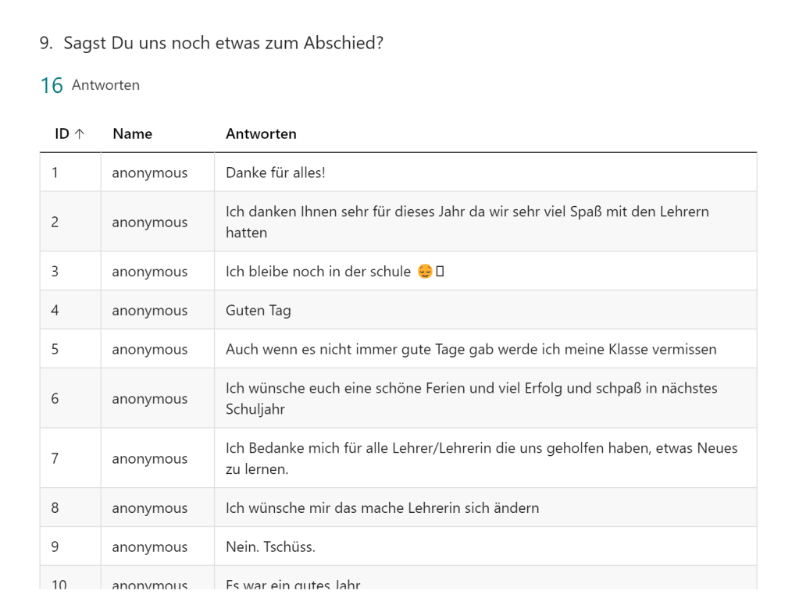Image resolution: width=799 pixels, height=598 pixels.
Task: Select the question title 'Sagst Du uns noch etwas zum Abschied?'
Action: click(223, 43)
